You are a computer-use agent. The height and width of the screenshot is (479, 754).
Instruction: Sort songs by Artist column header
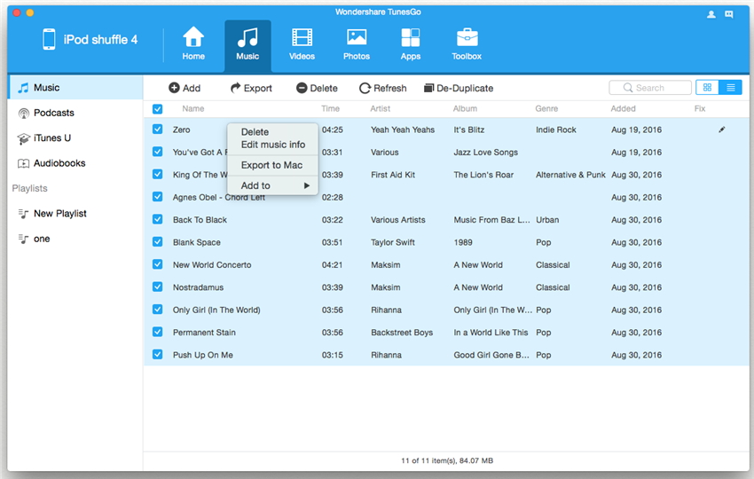click(380, 109)
